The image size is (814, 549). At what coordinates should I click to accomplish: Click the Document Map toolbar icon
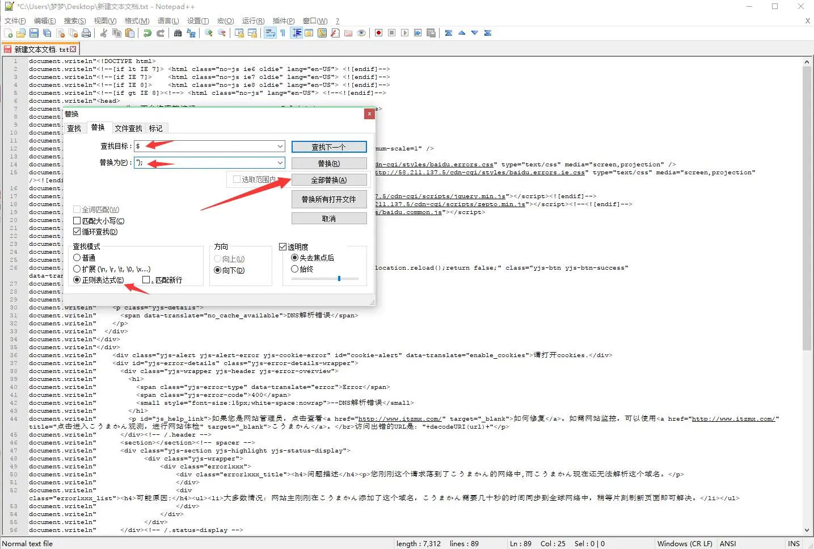322,33
